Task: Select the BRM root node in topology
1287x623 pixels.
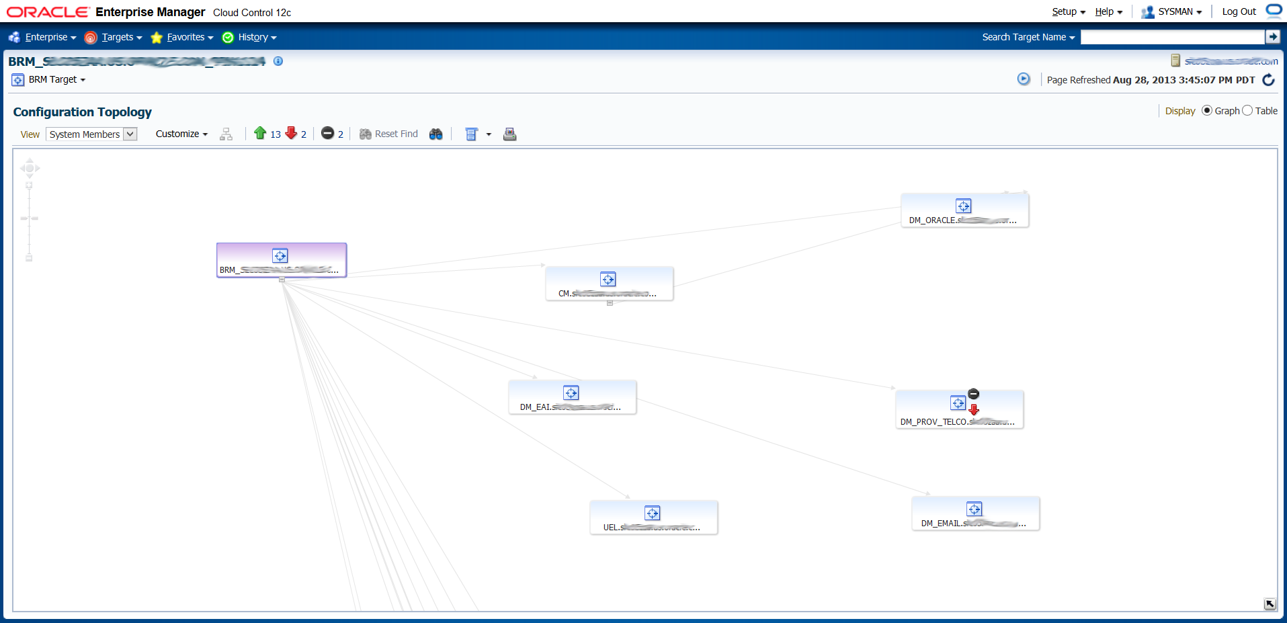Action: tap(282, 260)
